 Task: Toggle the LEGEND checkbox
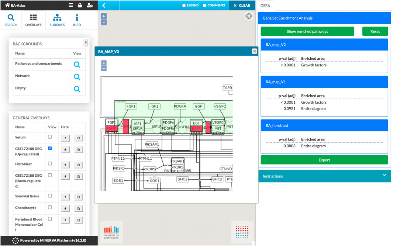click(x=184, y=6)
